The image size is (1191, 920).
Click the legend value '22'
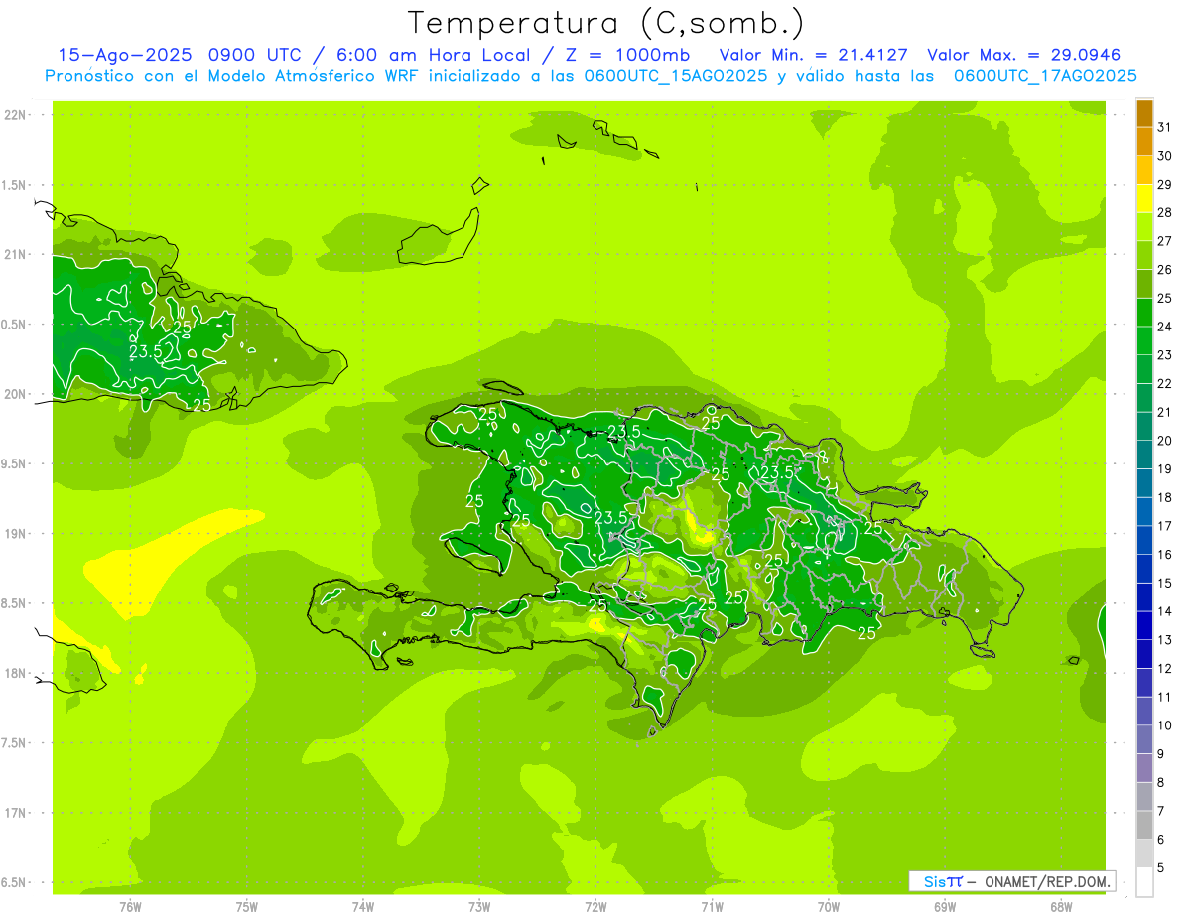(1165, 383)
